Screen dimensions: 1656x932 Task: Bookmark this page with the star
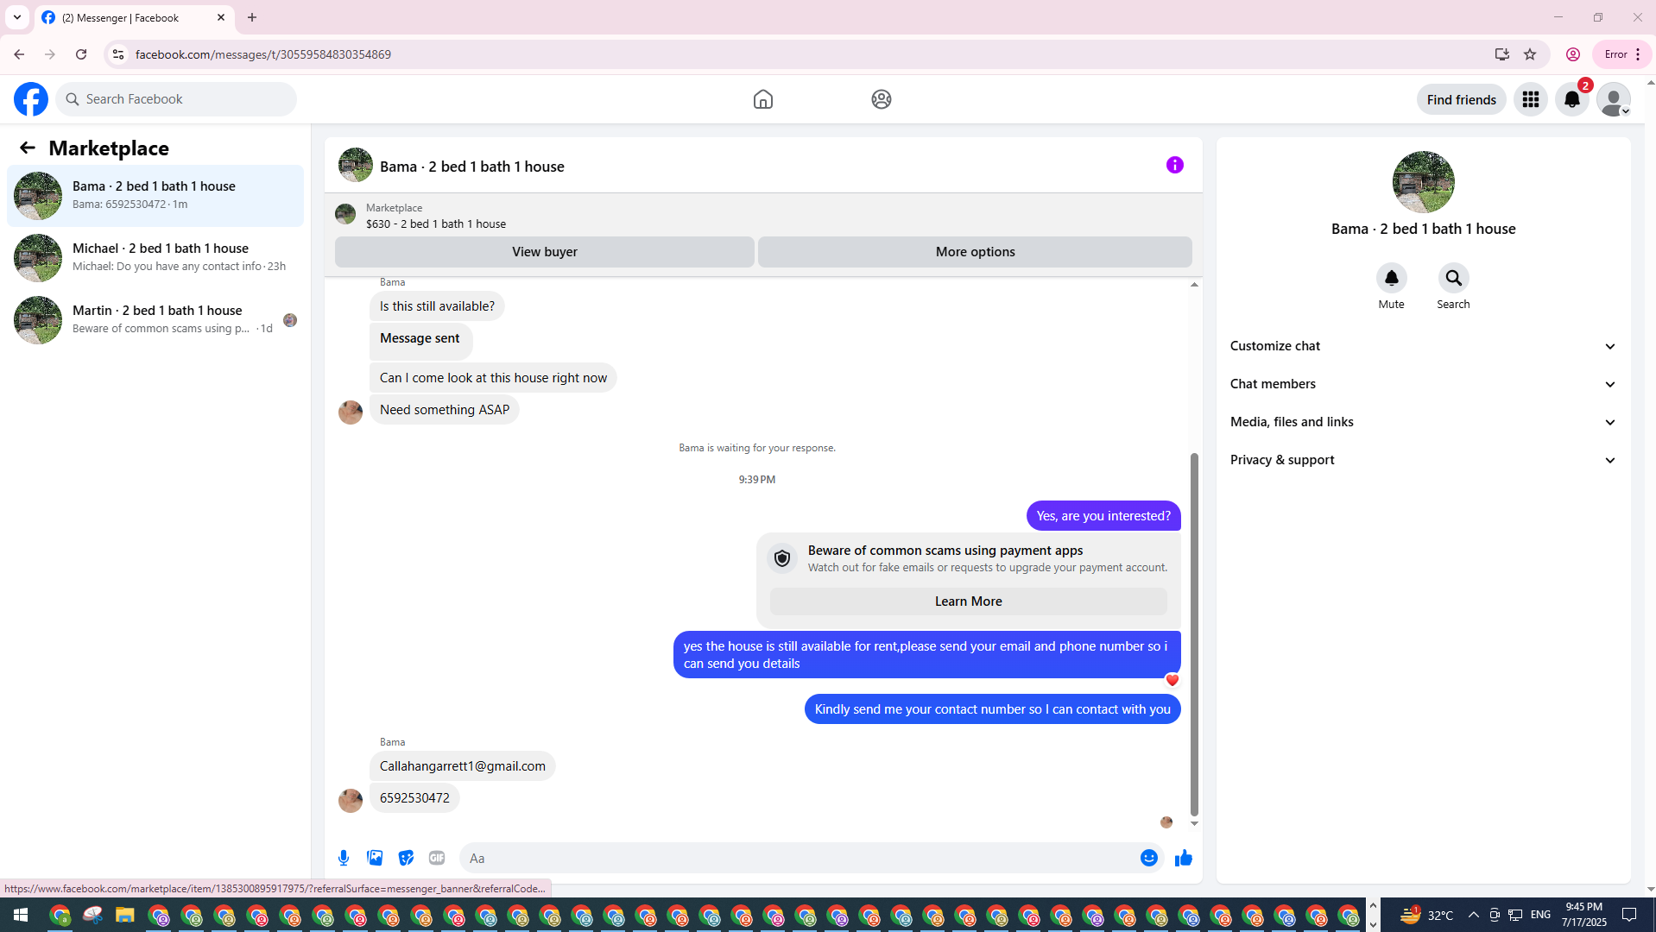tap(1530, 54)
